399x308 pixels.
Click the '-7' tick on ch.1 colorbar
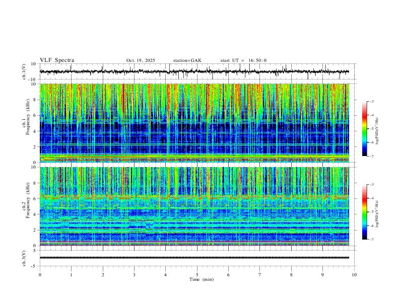click(371, 157)
